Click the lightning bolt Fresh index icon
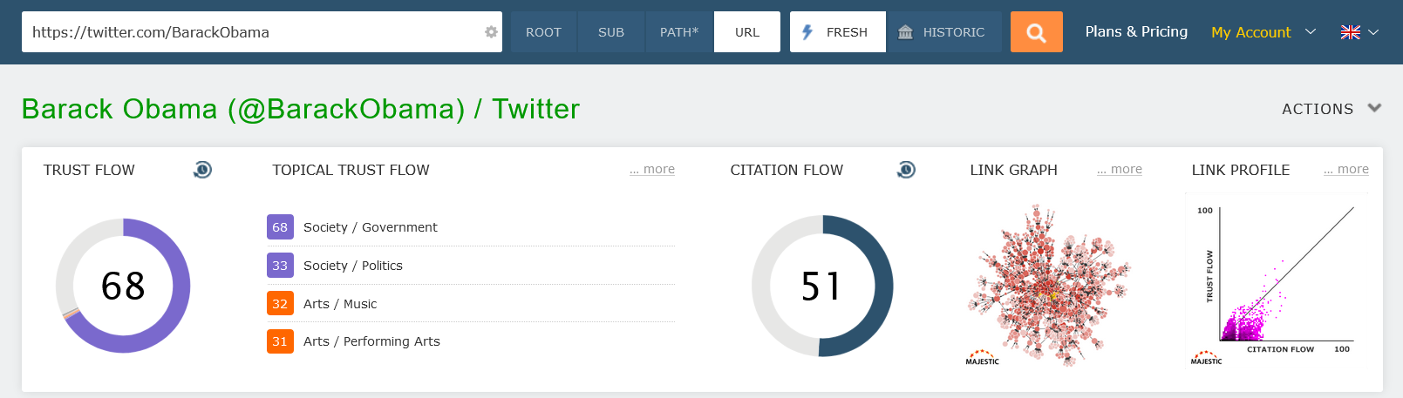Image resolution: width=1403 pixels, height=398 pixels. point(807,32)
